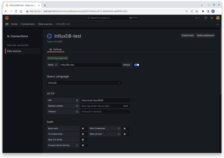Enable Basic auth
The image size is (224, 158).
click(84, 128)
